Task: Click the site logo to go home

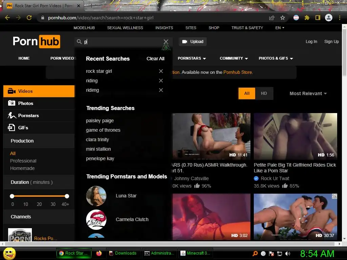Action: [37, 42]
